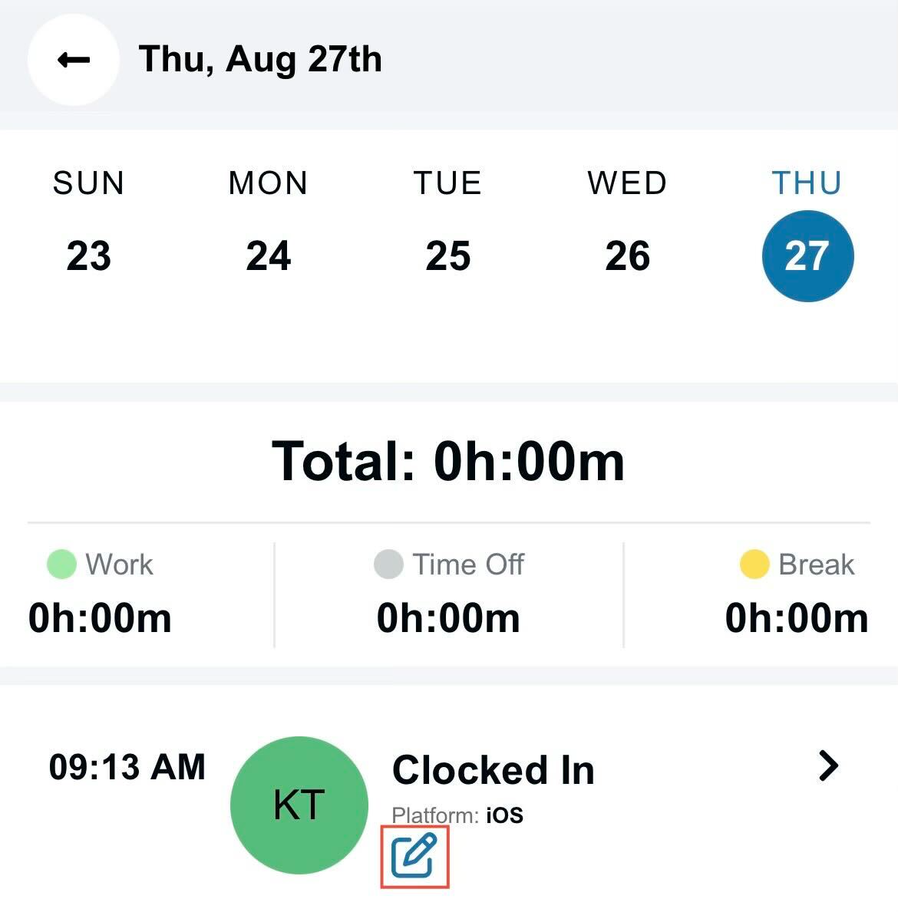Image resolution: width=898 pixels, height=912 pixels.
Task: Click the green Work legend dot
Action: click(x=61, y=565)
